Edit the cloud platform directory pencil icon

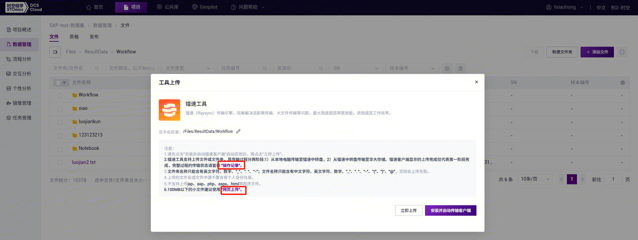click(238, 131)
